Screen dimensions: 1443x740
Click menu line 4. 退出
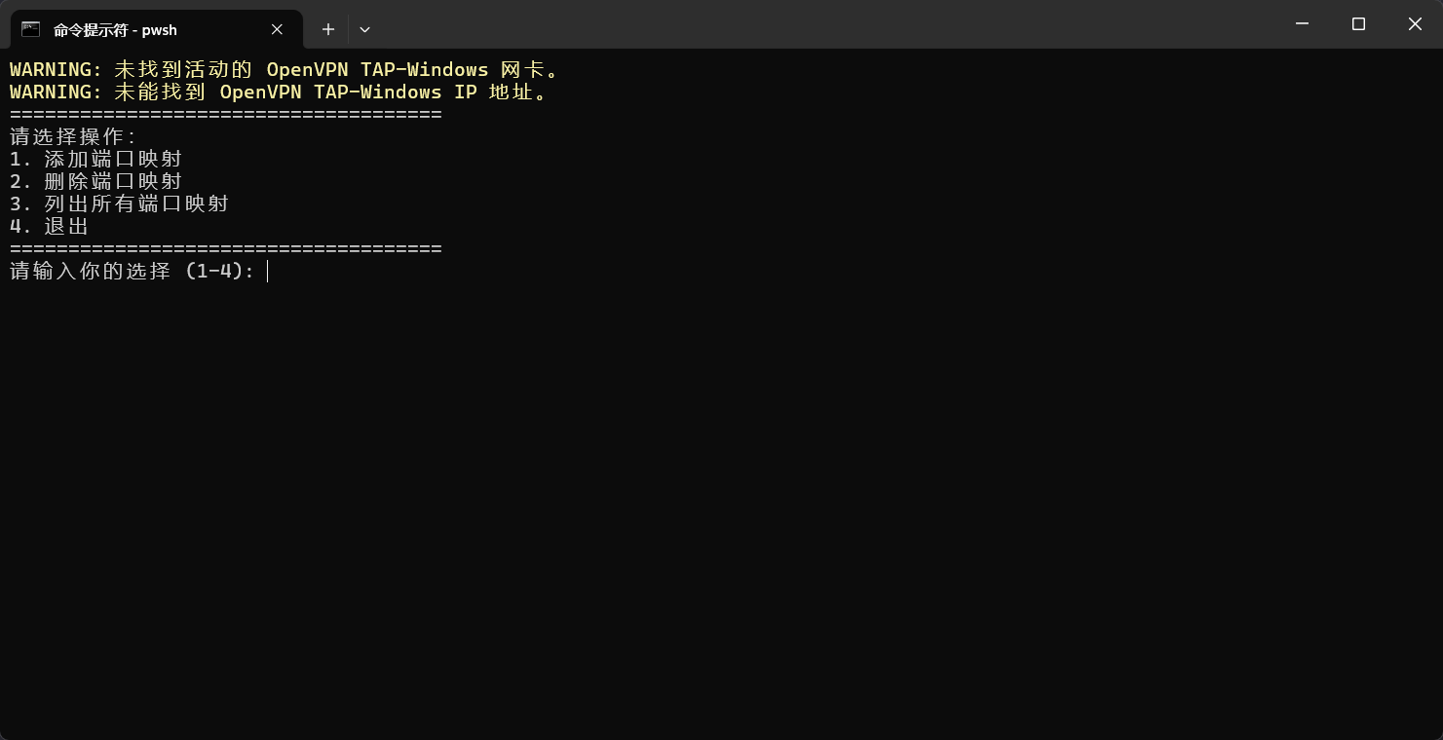point(49,226)
